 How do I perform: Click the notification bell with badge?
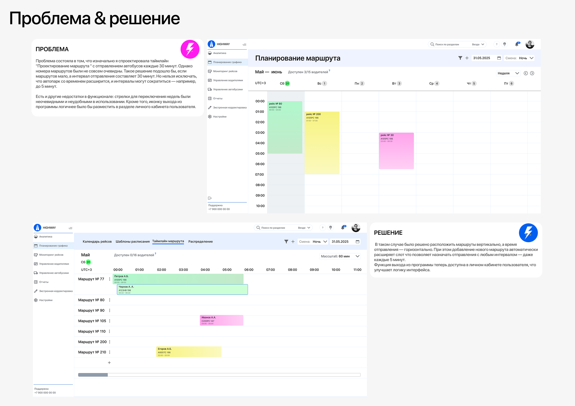point(516,44)
